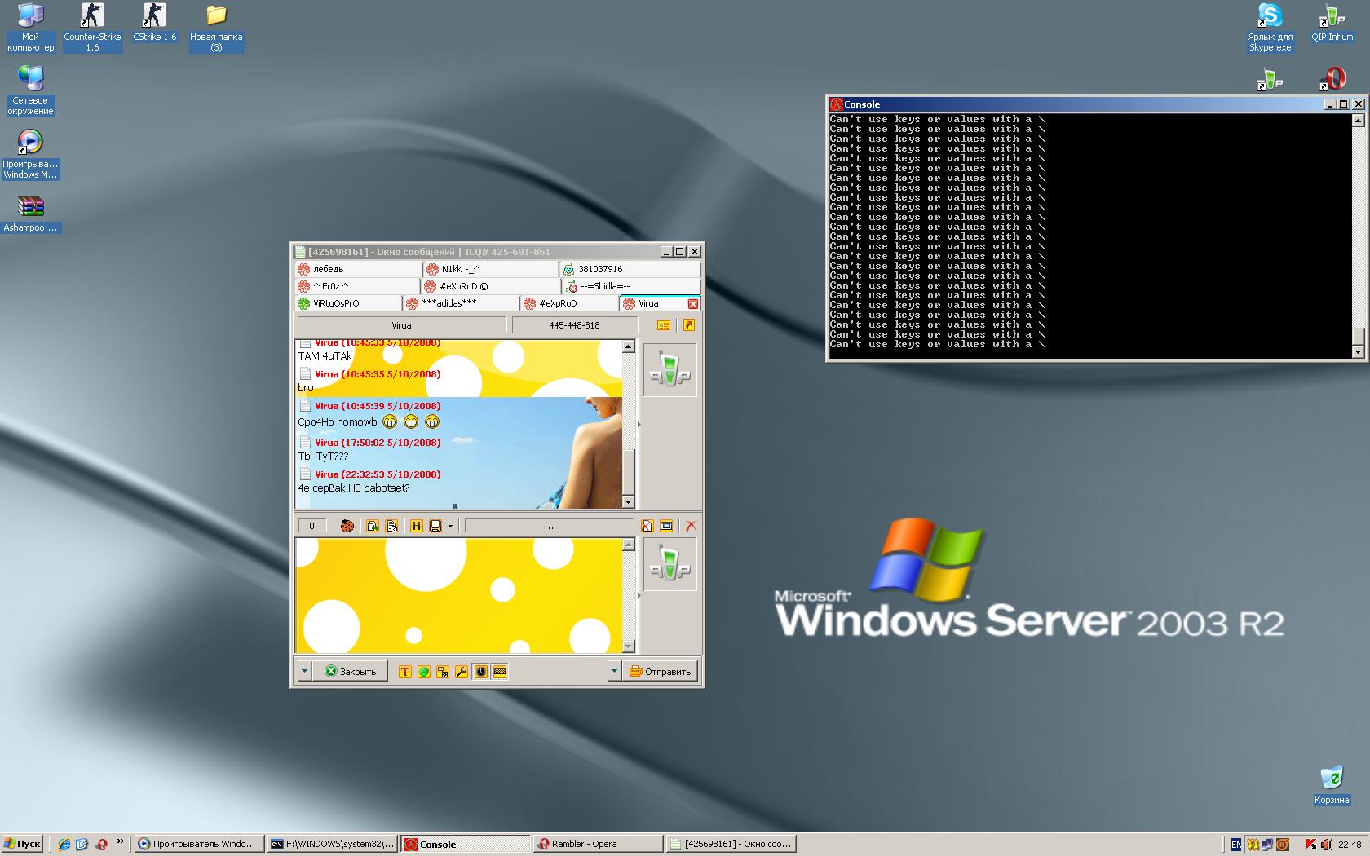
Task: Toggle the keyboard icon in bottom toolbar
Action: pyautogui.click(x=500, y=672)
